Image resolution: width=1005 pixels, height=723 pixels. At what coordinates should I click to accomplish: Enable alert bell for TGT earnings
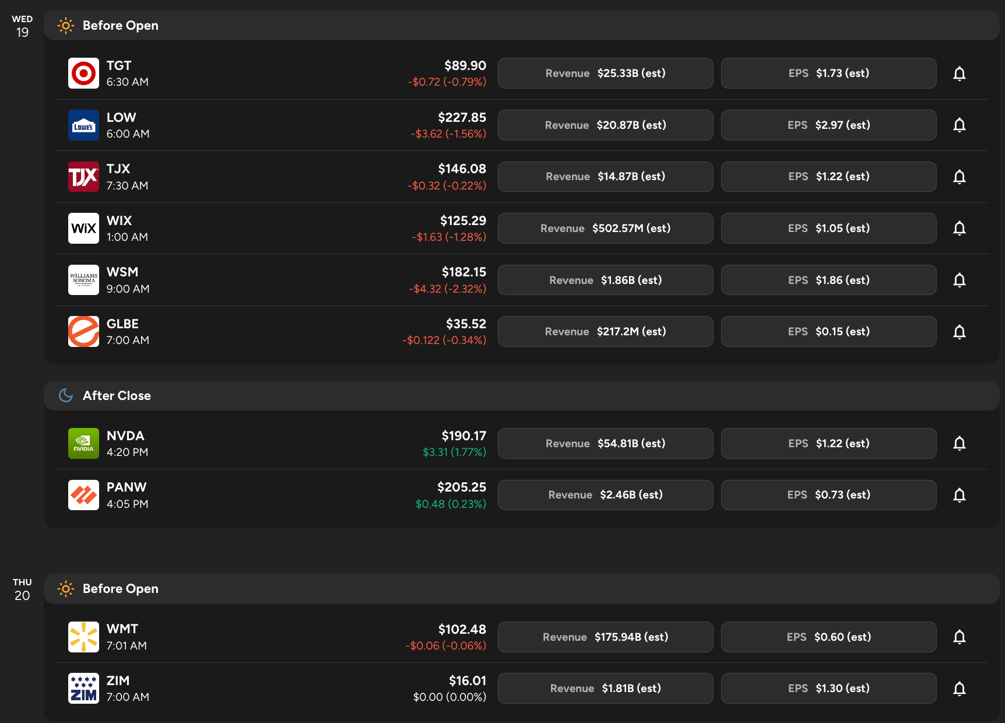pyautogui.click(x=960, y=73)
